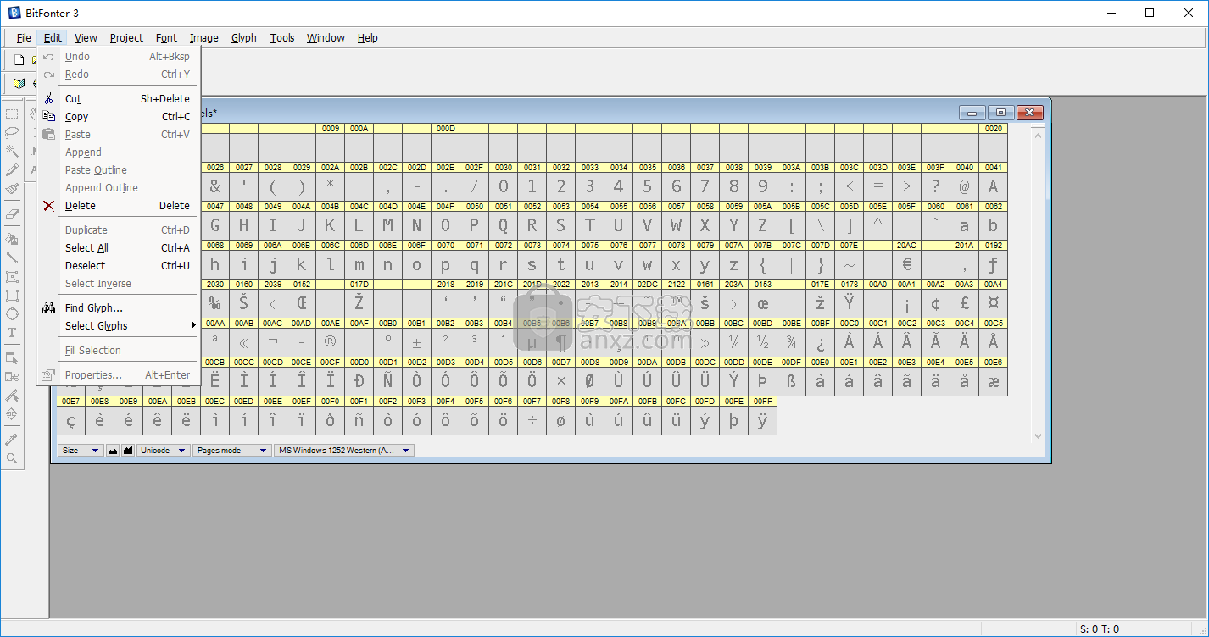Choose Select All from the Edit menu
Screen dimensions: 1209x637
tap(119, 248)
